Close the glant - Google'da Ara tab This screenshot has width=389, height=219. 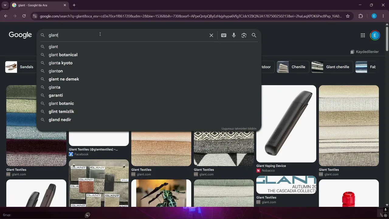click(x=65, y=5)
